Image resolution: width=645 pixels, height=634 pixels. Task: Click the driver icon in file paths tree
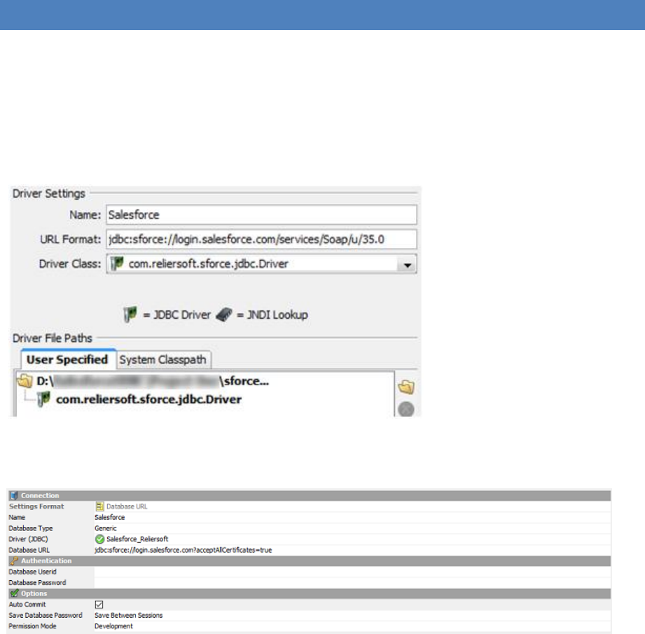coord(43,399)
